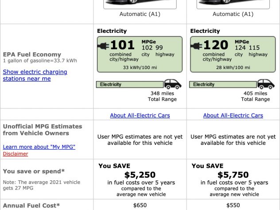Viewport: 280px width, 210px height.
Task: Click Electricity range bar for 405 miles
Action: click(223, 85)
